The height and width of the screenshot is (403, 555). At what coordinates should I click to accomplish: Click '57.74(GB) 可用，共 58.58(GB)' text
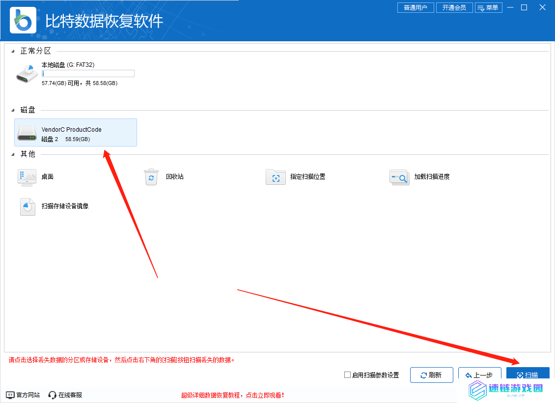[80, 83]
